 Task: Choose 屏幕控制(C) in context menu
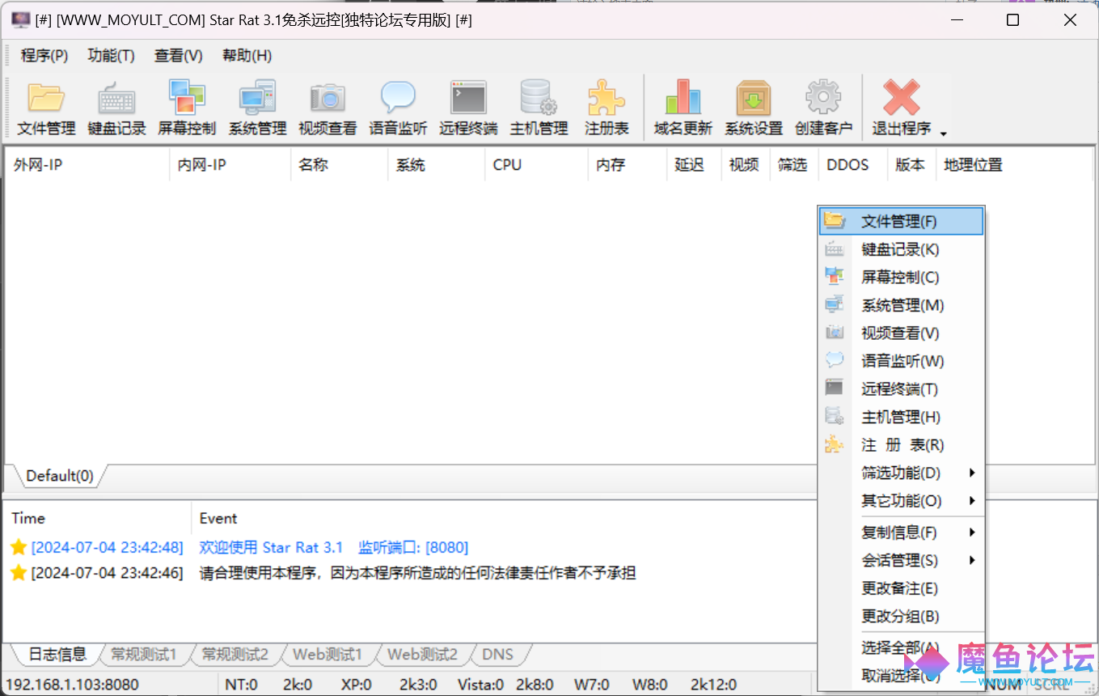coord(902,278)
